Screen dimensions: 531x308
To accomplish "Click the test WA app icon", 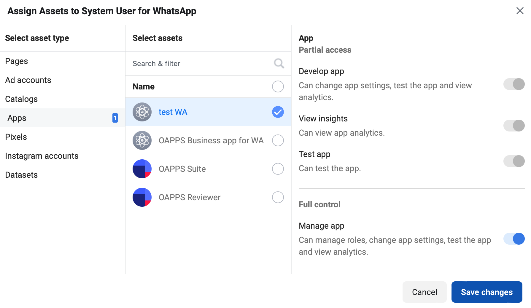I will (142, 112).
